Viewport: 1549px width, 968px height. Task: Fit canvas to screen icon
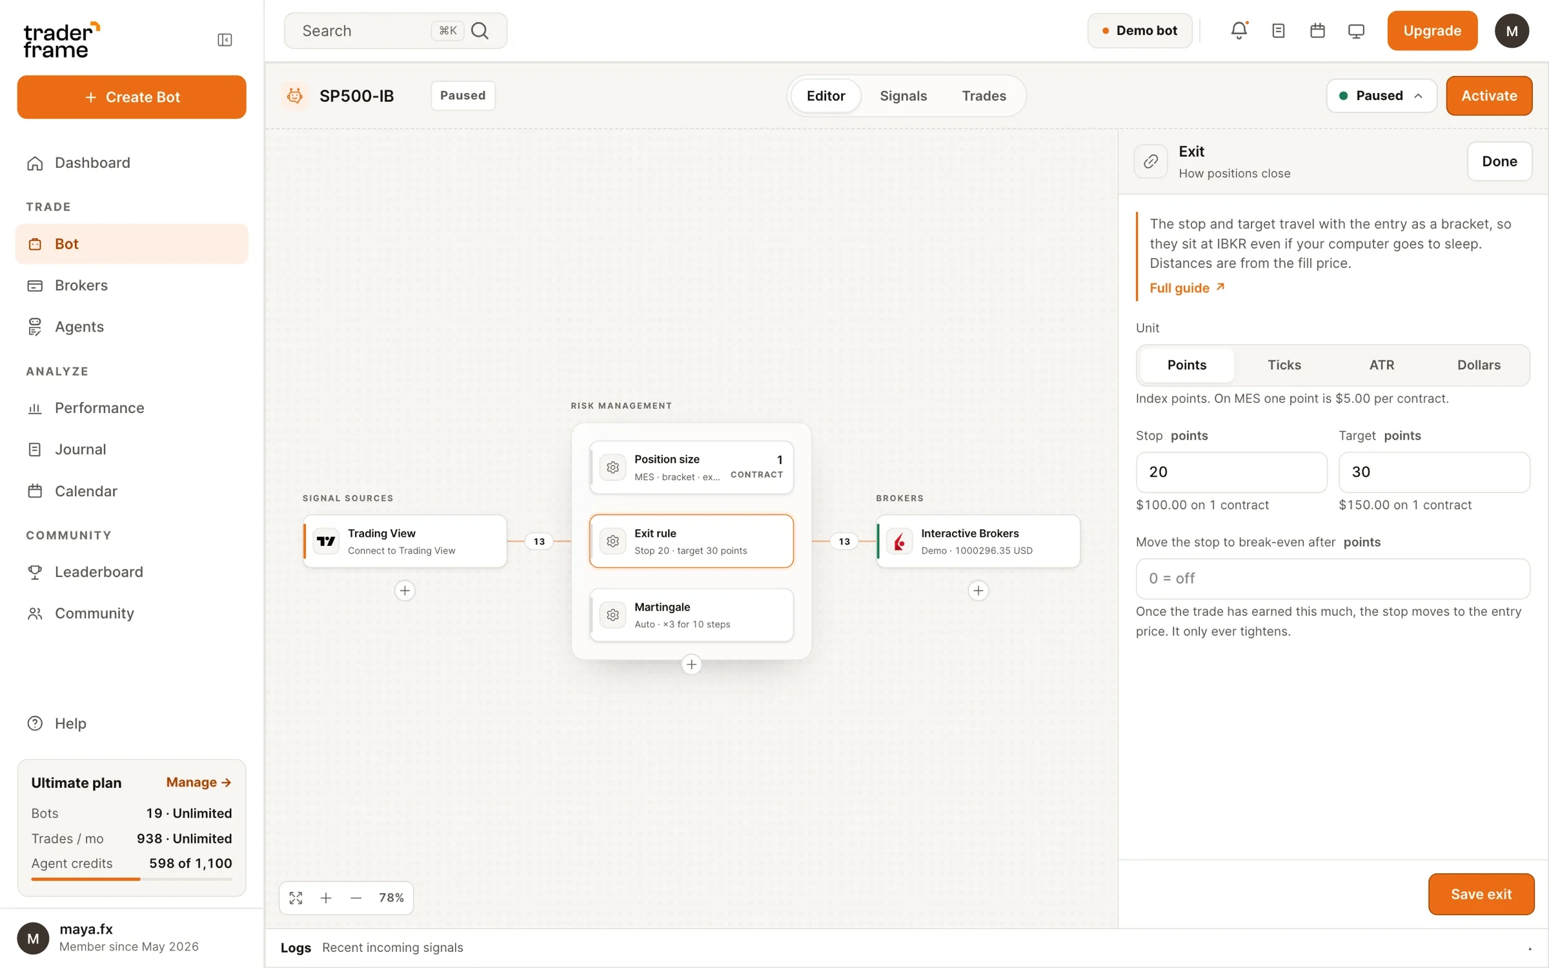coord(296,898)
